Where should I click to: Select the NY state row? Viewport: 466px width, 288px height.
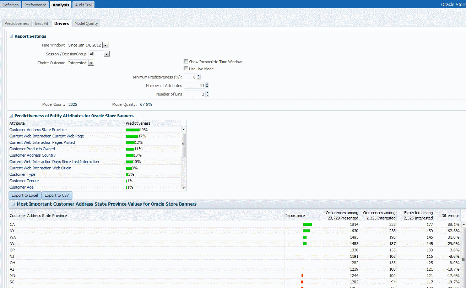tap(235, 231)
